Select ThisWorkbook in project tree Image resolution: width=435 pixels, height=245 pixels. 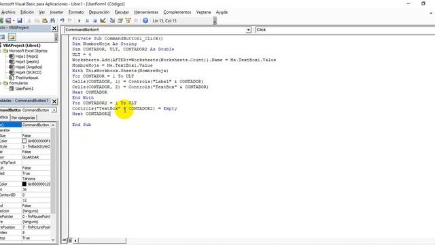coord(27,78)
